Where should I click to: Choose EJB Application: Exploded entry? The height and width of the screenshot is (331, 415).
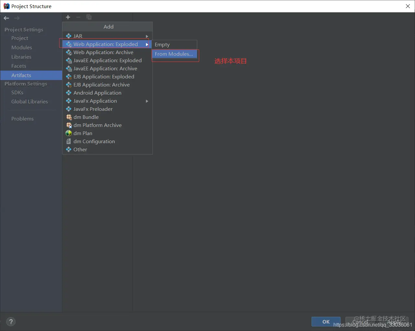tap(107, 76)
